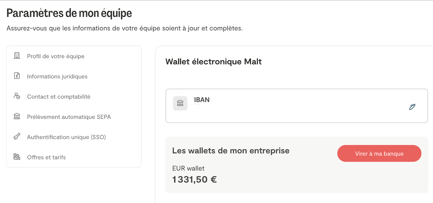The image size is (433, 203).
Task: Go to Informations juridiques
Action: [57, 77]
